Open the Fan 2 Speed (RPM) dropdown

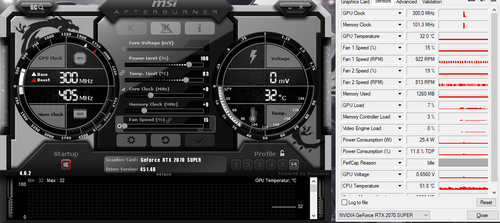[400, 82]
